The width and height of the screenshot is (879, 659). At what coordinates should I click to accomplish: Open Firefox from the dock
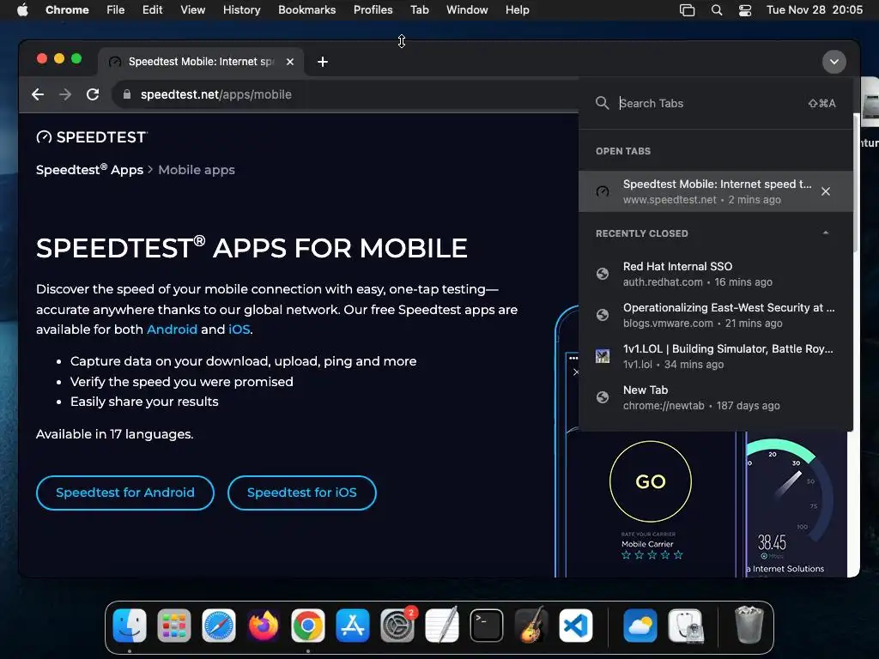(263, 626)
